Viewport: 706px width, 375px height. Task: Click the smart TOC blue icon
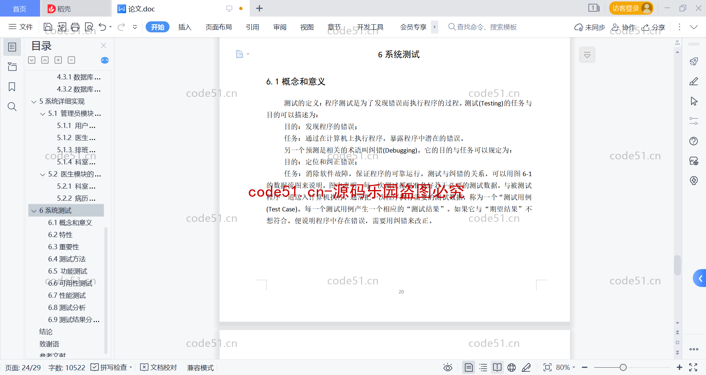tap(105, 60)
